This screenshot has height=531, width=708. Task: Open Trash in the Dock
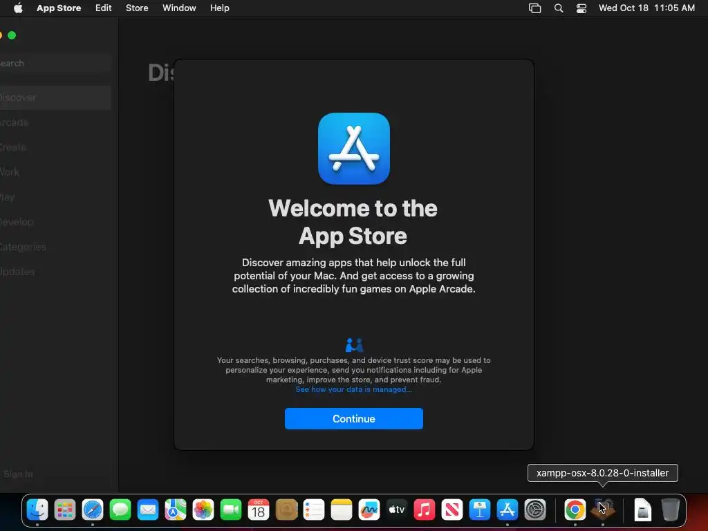[671, 510]
